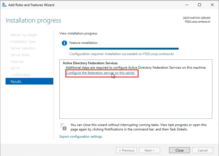Image resolution: width=219 pixels, height=156 pixels.
Task: Open Configure the federation service link
Action: coord(101,73)
